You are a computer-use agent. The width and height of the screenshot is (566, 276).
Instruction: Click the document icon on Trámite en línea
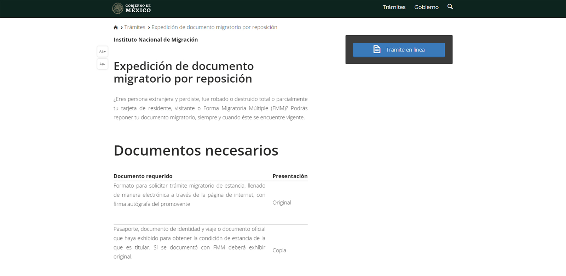(x=377, y=49)
